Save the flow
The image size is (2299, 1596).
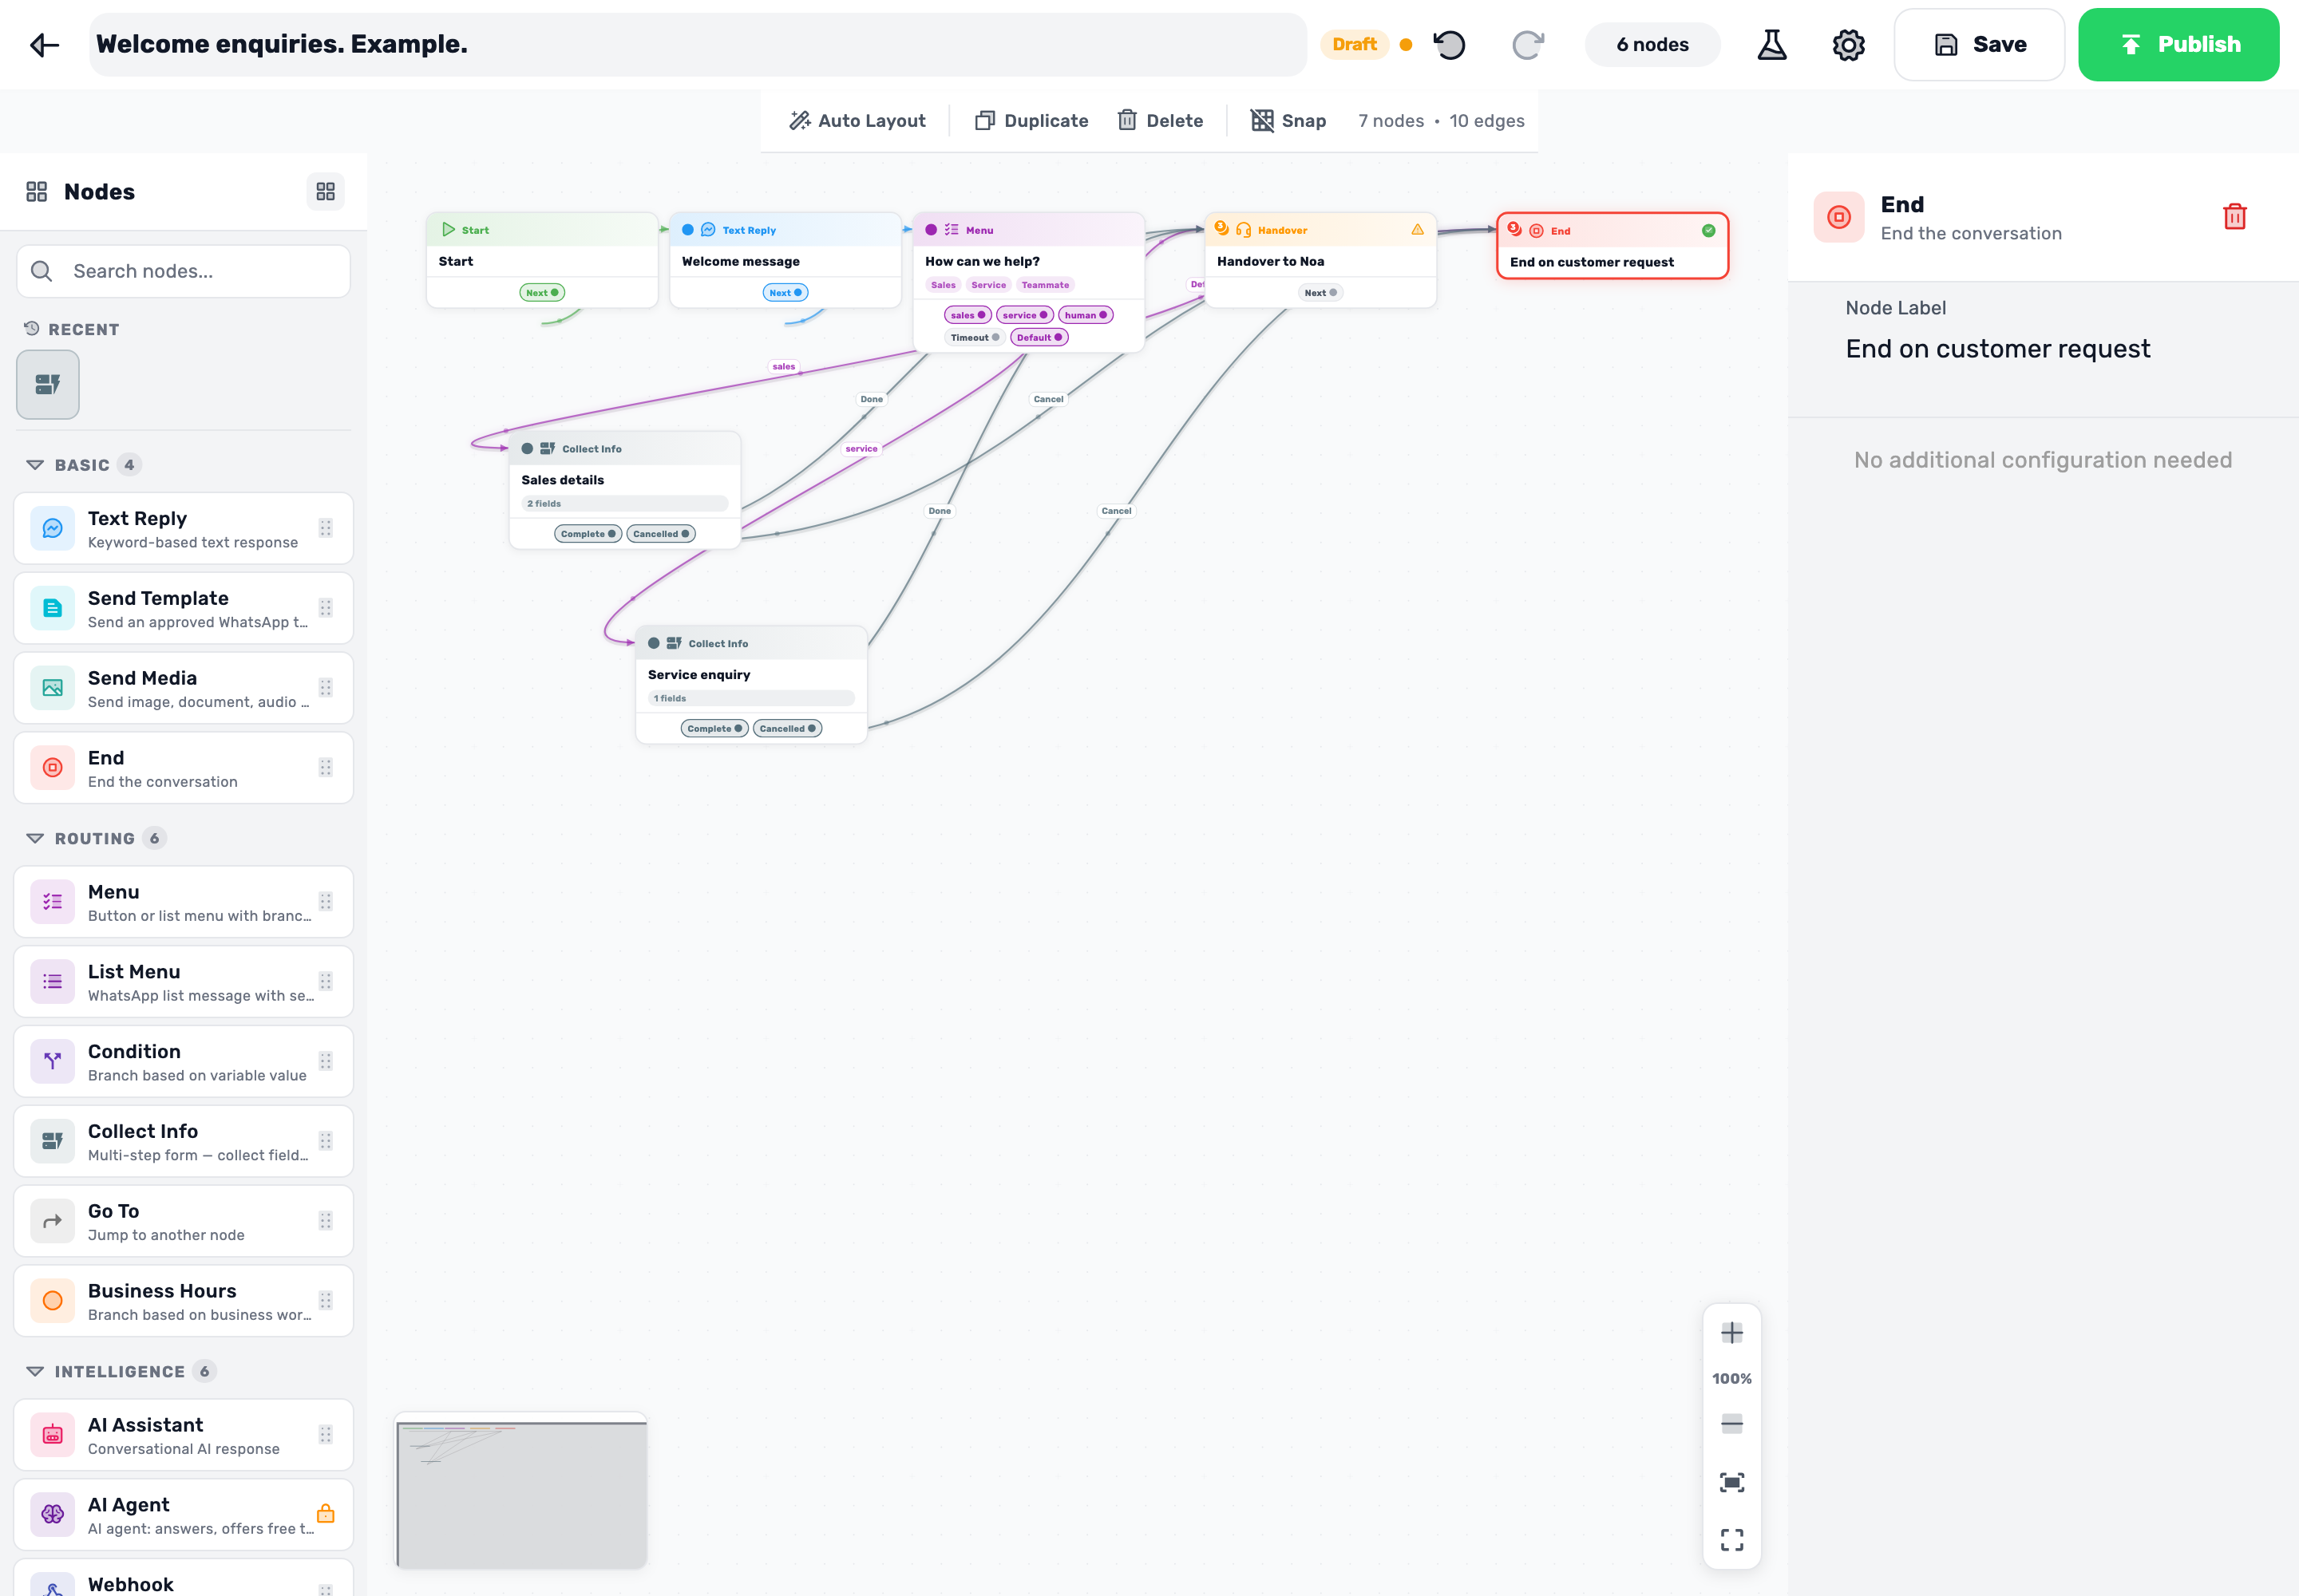point(1979,44)
